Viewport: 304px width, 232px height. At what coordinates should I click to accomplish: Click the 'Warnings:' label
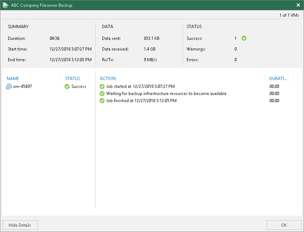coord(196,49)
